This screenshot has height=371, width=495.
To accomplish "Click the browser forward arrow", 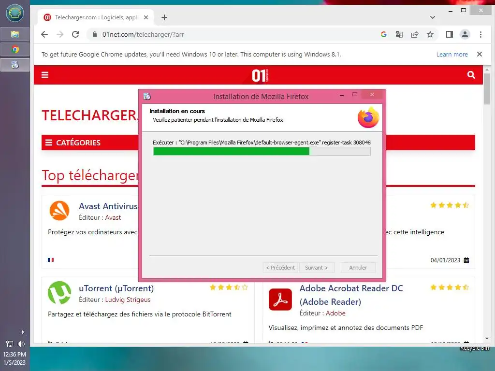I will [60, 34].
